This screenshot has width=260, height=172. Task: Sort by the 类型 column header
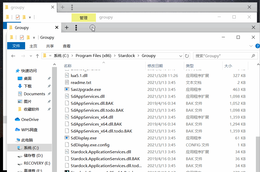click(190, 66)
